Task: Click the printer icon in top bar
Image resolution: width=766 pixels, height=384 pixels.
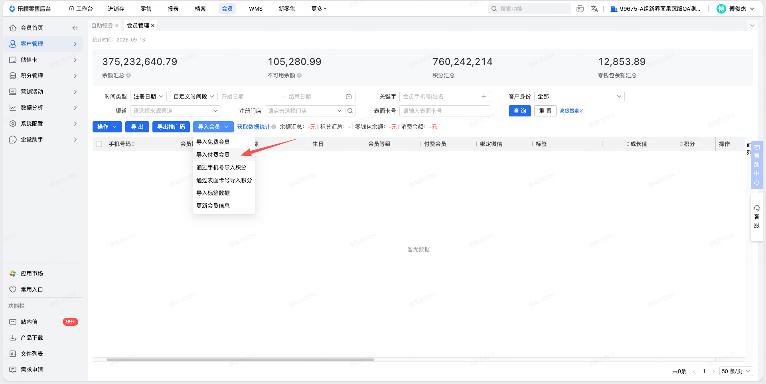Action: 580,9
